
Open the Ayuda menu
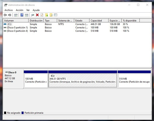36,10
